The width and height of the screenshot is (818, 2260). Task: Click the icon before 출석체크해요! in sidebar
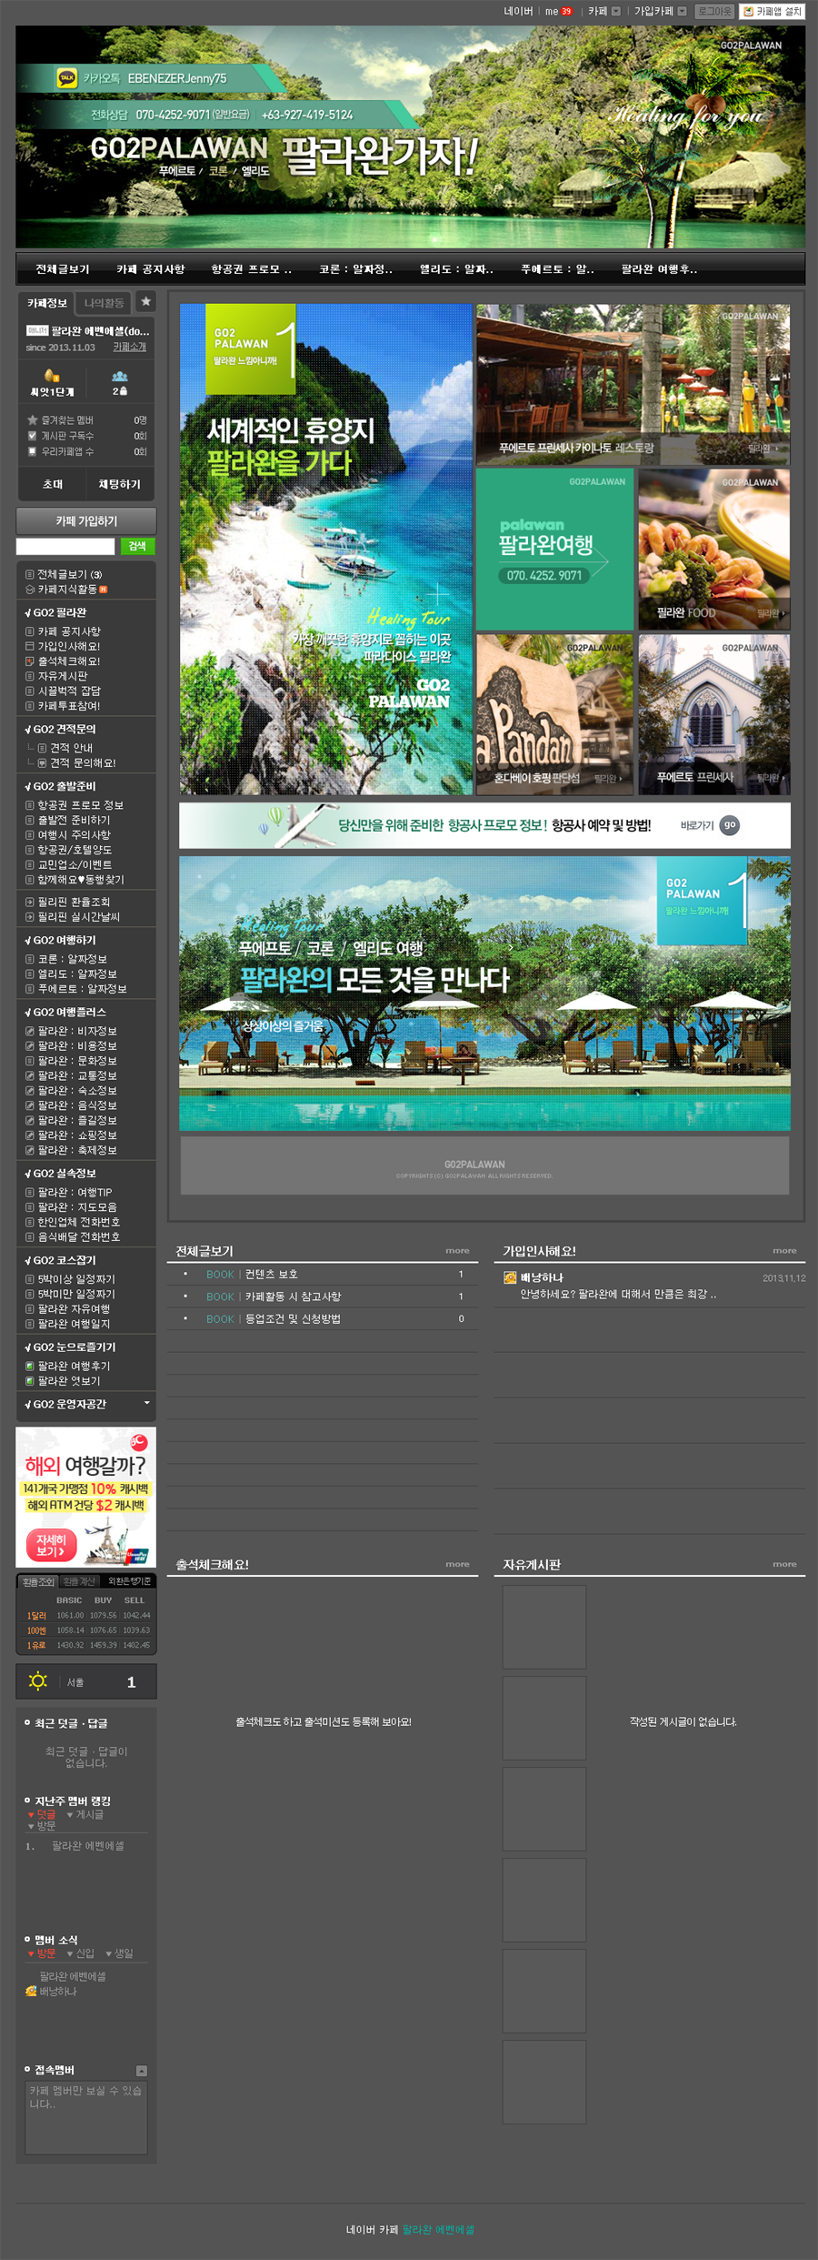click(30, 661)
